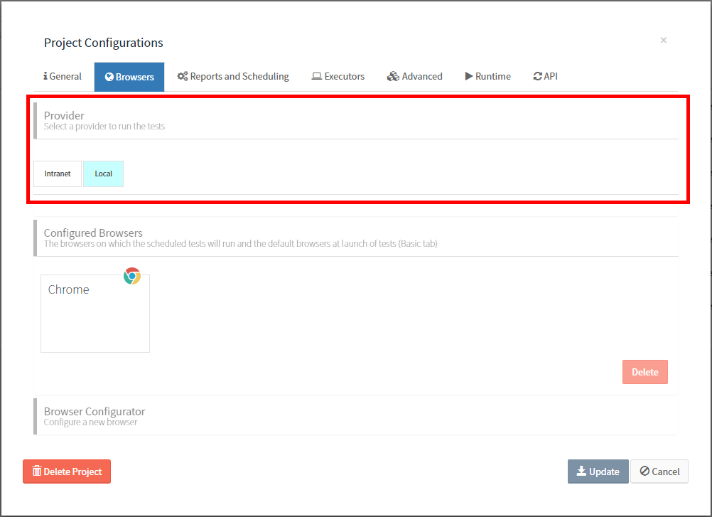Select the Chrome browser card
Screen dimensions: 712x517
[x=95, y=314]
